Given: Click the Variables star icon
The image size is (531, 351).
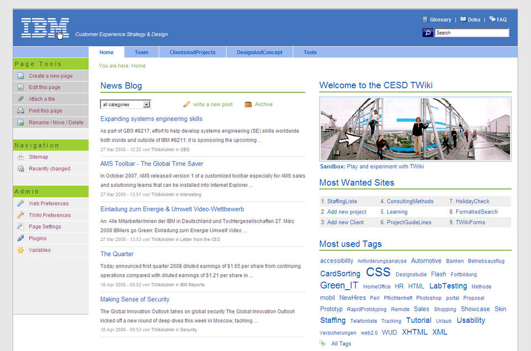Looking at the screenshot, I should click(x=20, y=250).
